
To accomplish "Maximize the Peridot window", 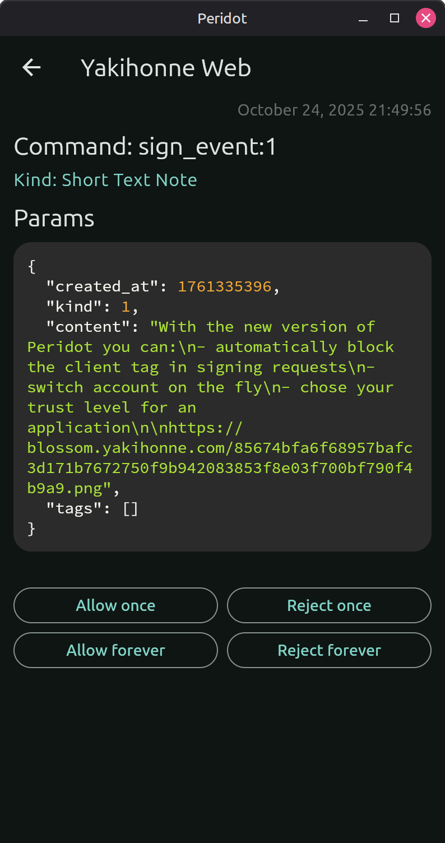I will [x=395, y=18].
